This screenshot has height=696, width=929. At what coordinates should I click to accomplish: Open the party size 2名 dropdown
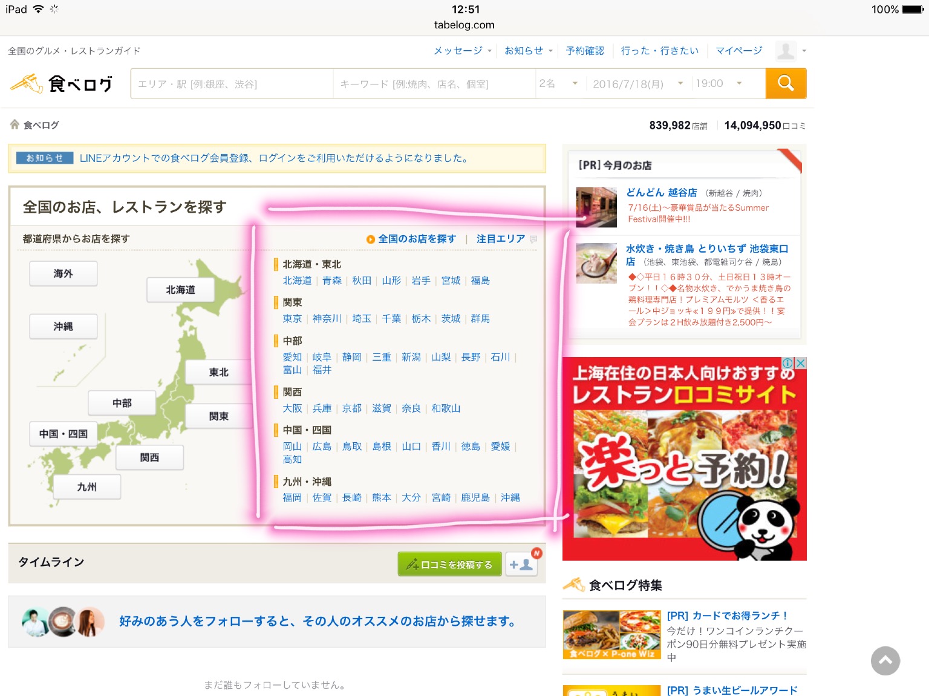559,83
